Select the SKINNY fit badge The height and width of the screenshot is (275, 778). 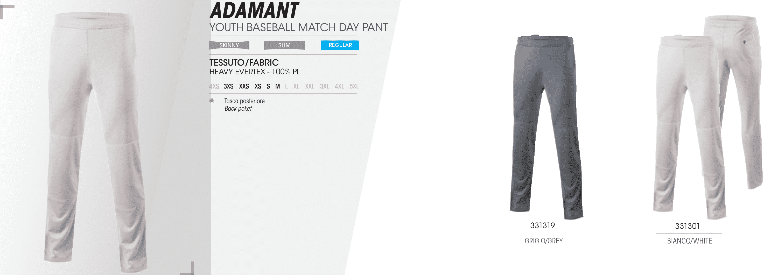tap(229, 45)
